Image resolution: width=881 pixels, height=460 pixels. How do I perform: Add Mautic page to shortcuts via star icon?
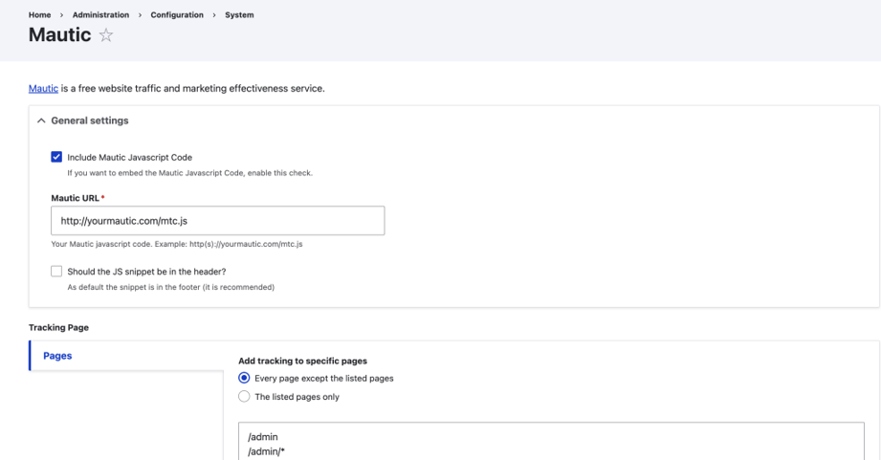coord(105,35)
